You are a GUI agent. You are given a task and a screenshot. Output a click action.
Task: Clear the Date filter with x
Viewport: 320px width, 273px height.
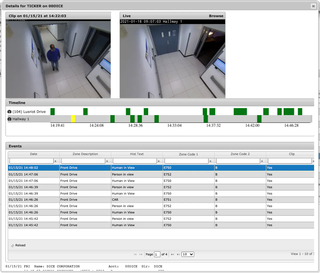55,161
